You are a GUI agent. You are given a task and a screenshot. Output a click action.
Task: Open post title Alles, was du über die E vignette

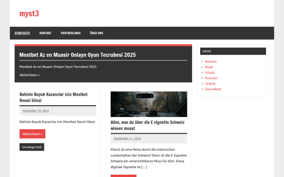147,126
